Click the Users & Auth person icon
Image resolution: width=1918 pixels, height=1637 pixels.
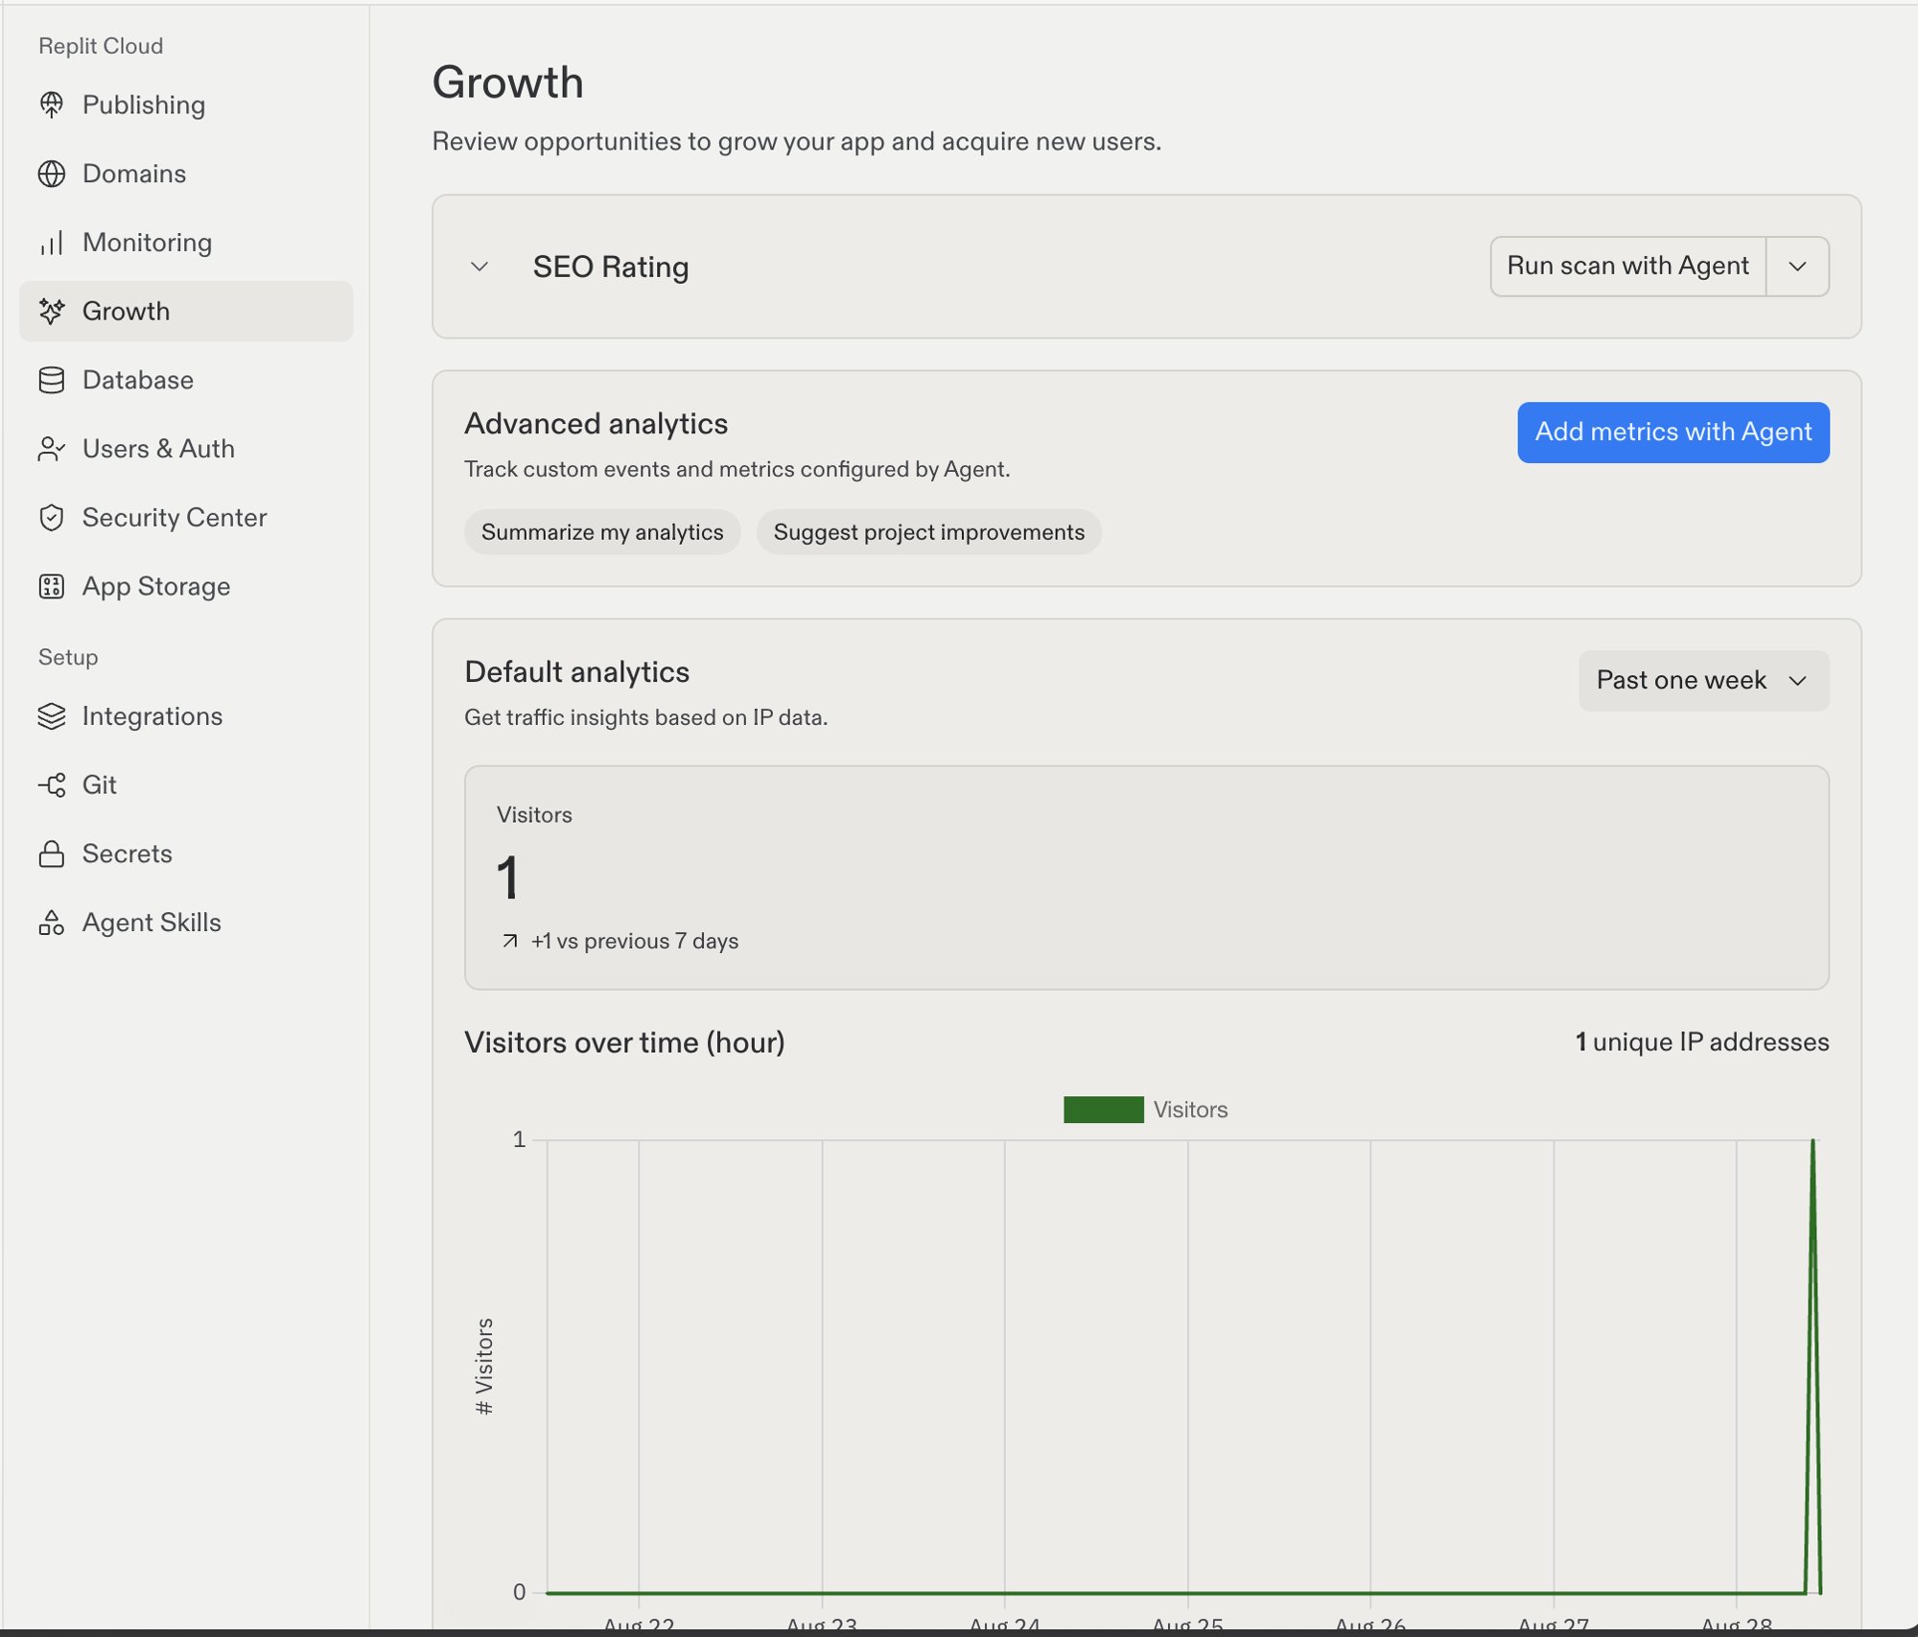tap(52, 449)
